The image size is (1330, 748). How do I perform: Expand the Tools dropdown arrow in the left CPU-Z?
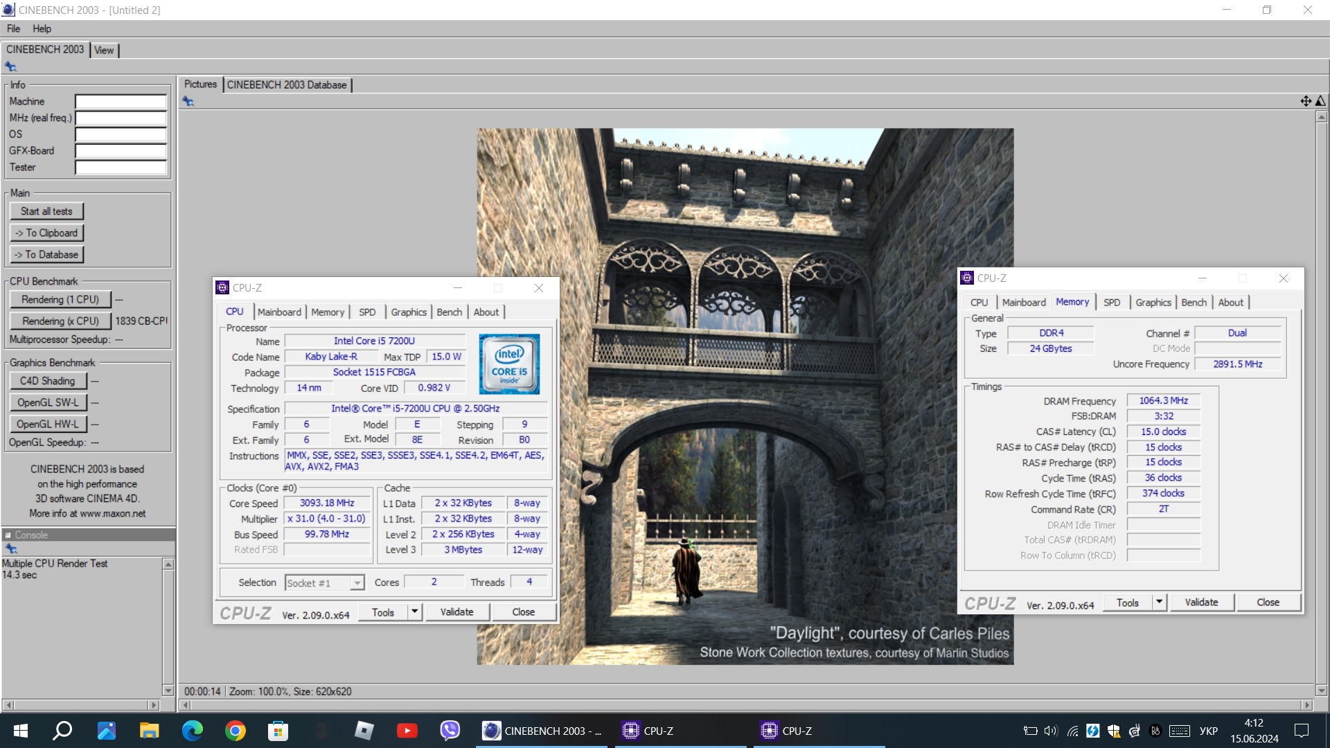click(x=414, y=612)
